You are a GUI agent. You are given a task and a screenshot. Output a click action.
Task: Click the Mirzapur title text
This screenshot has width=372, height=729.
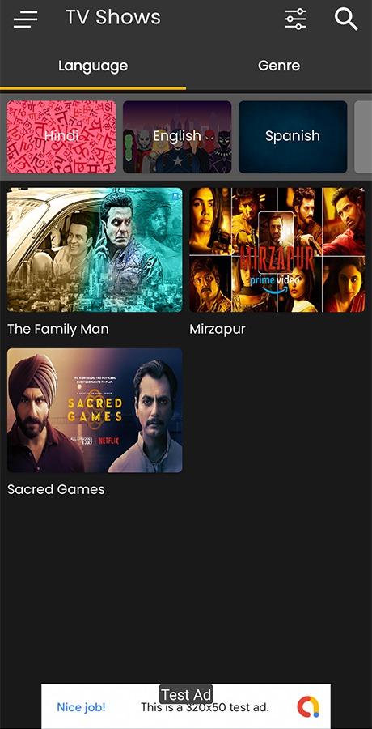(x=218, y=330)
